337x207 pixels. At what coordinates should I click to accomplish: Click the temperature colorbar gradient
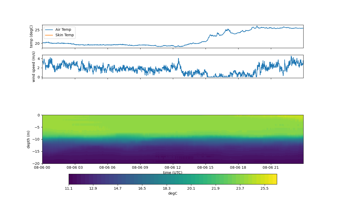(x=173, y=179)
